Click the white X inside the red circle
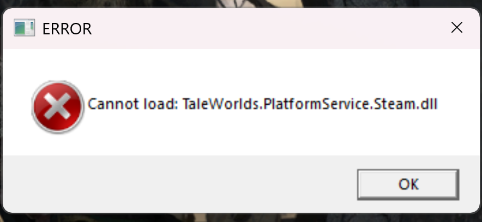The height and width of the screenshot is (222, 482). coord(58,106)
